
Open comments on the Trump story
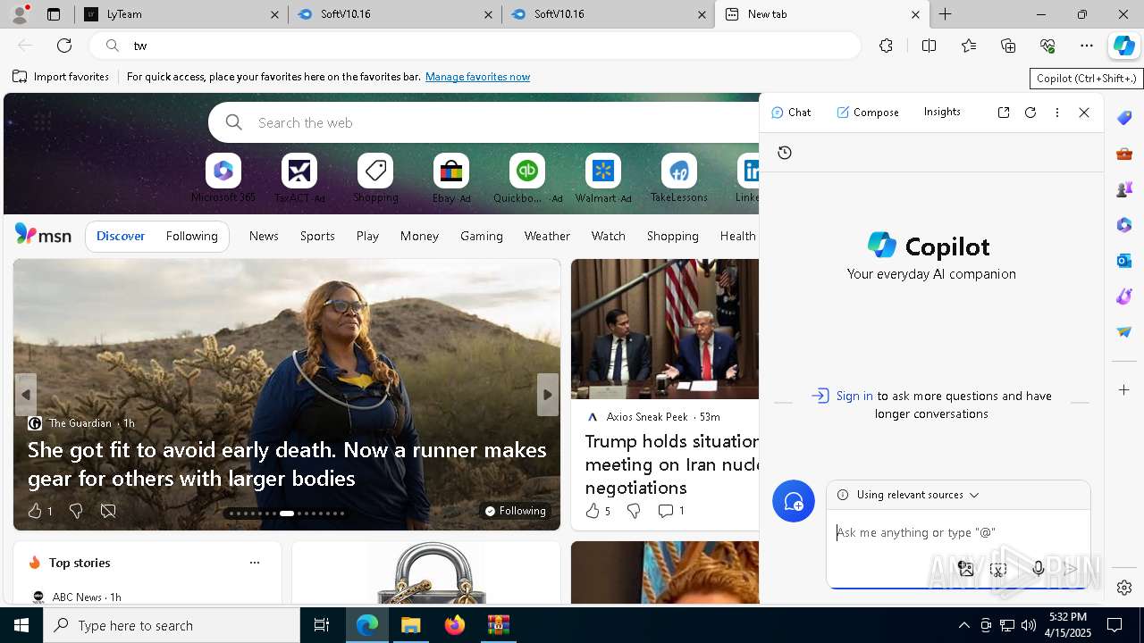[x=671, y=511]
